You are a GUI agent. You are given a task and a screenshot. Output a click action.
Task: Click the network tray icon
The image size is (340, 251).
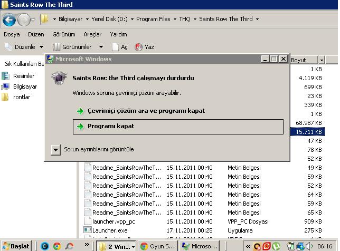[300, 246]
